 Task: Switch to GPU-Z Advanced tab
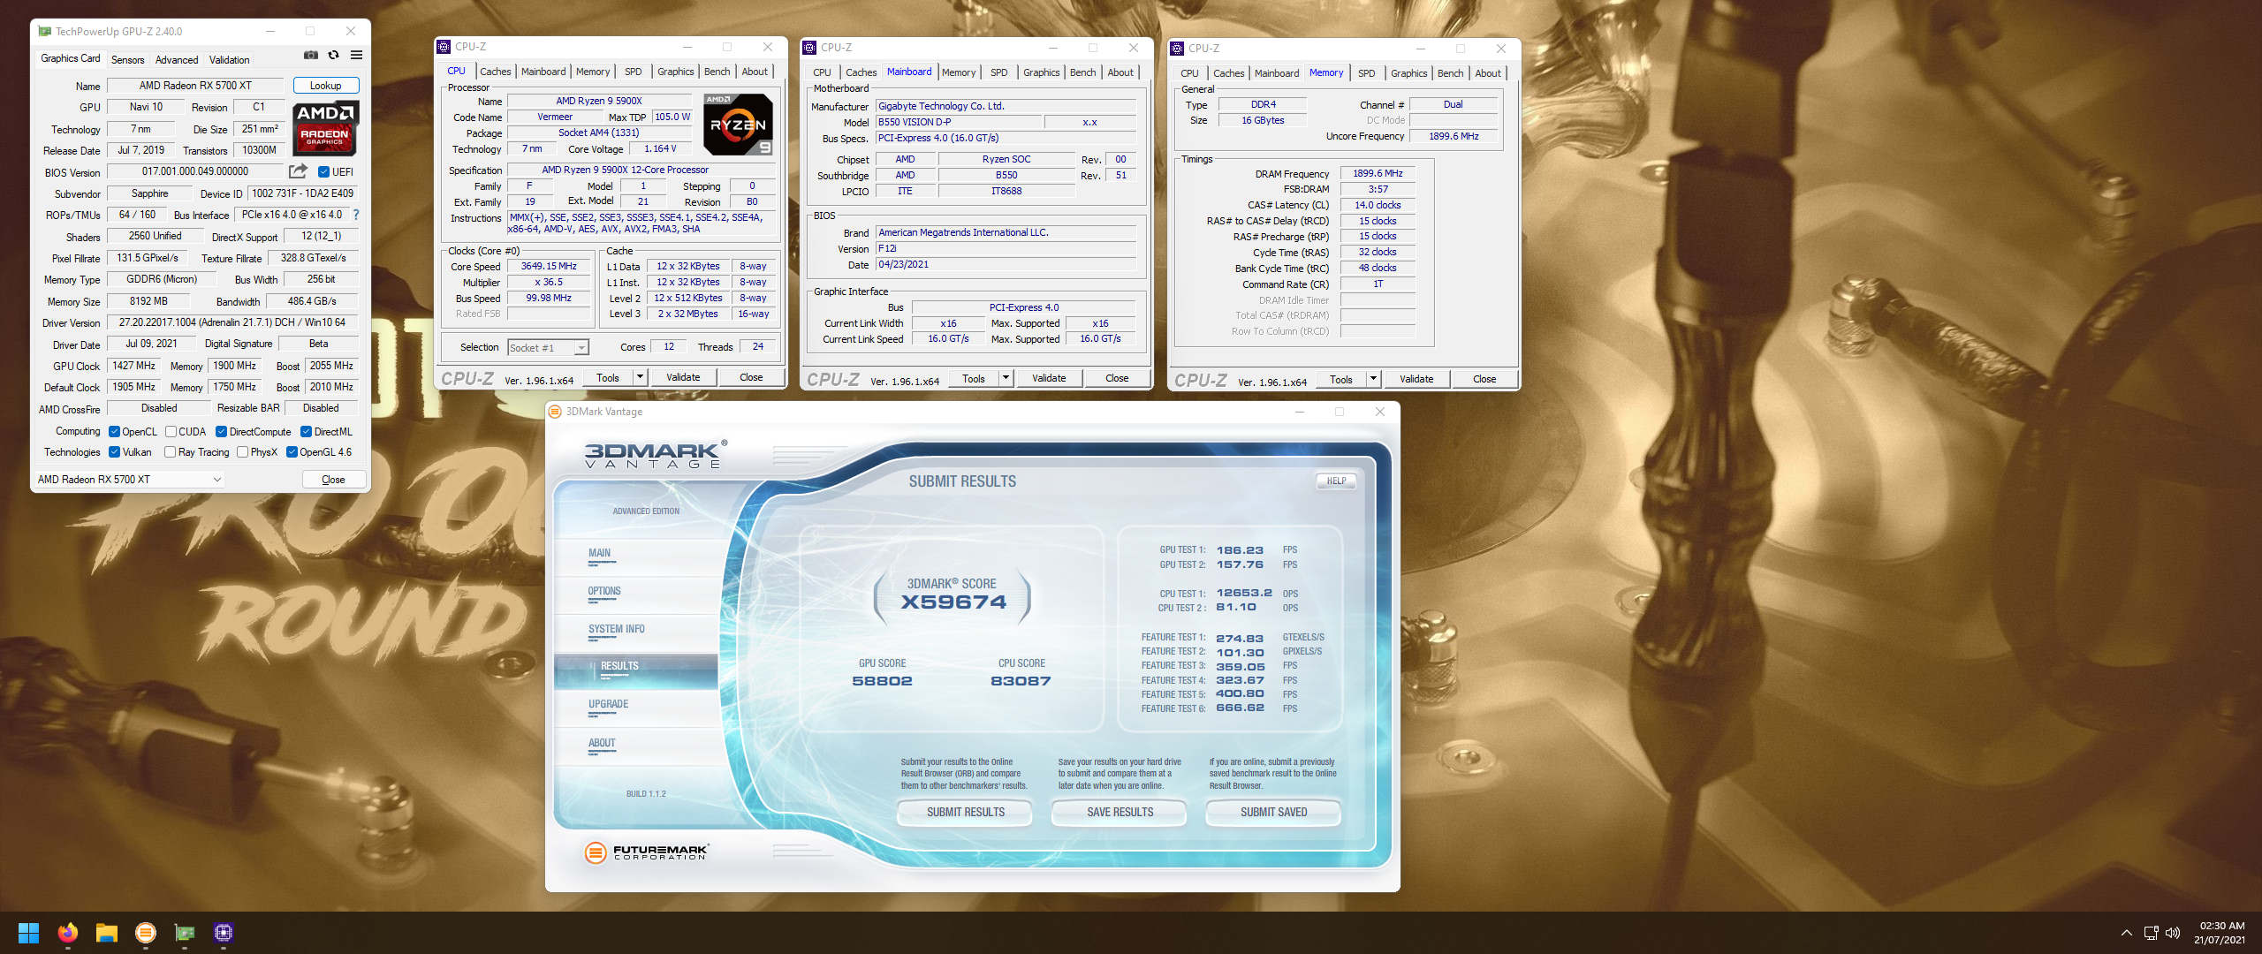click(177, 60)
